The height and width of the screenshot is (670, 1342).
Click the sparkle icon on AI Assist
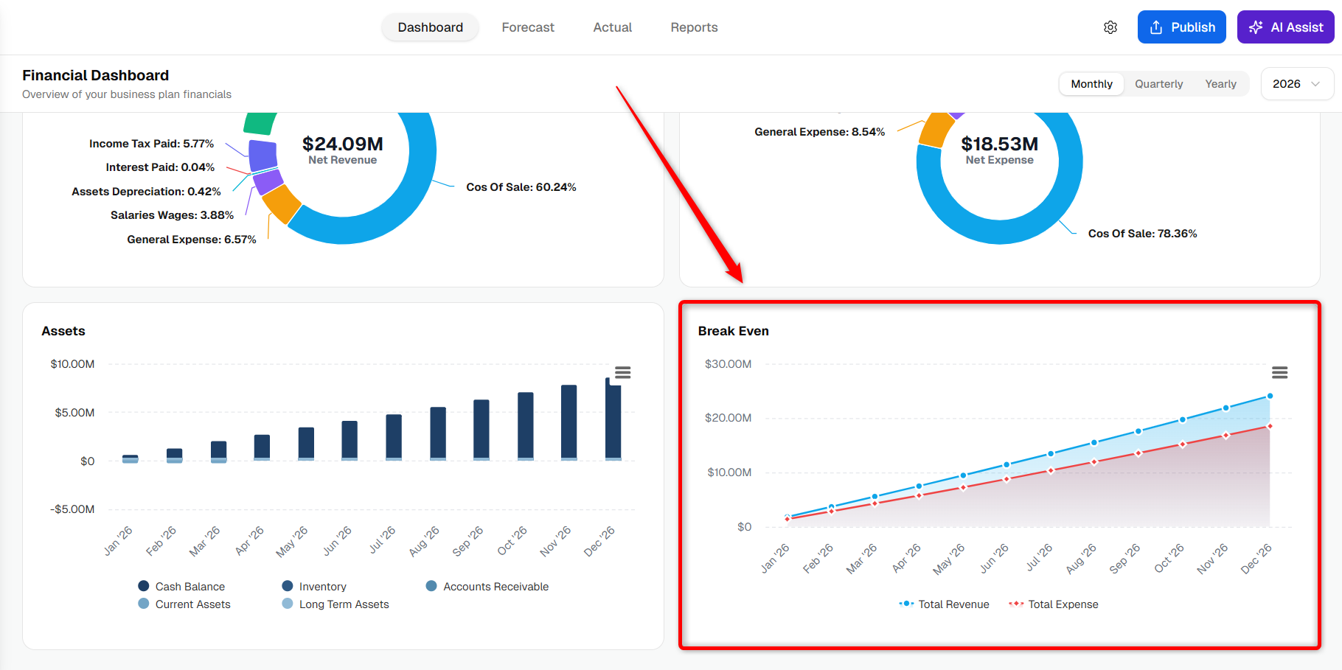pos(1256,27)
